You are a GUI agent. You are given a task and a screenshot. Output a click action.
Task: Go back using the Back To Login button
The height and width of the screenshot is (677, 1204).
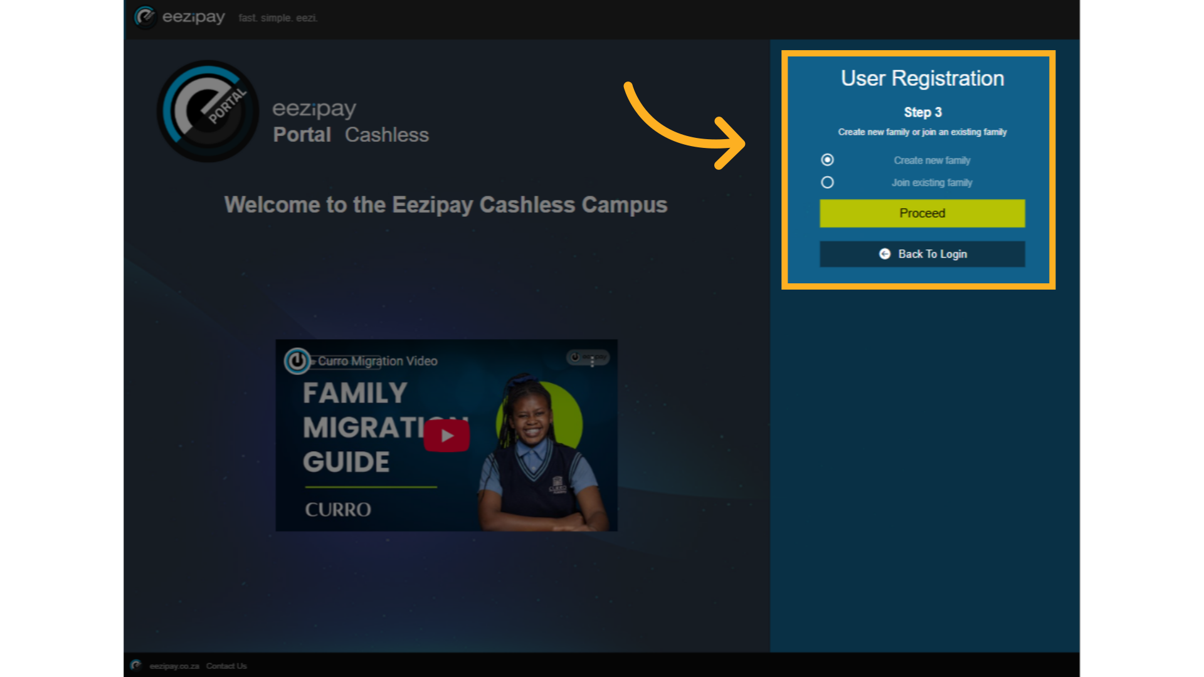[922, 254]
